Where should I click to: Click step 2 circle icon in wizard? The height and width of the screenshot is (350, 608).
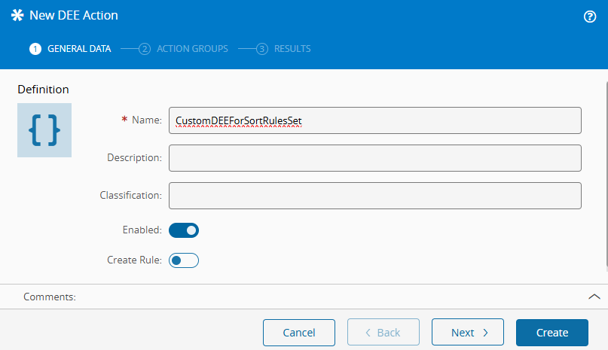(x=145, y=49)
